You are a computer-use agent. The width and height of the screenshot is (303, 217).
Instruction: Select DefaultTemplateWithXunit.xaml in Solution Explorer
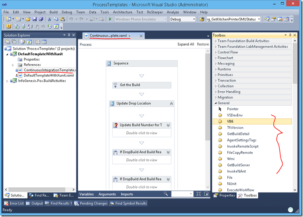point(49,75)
